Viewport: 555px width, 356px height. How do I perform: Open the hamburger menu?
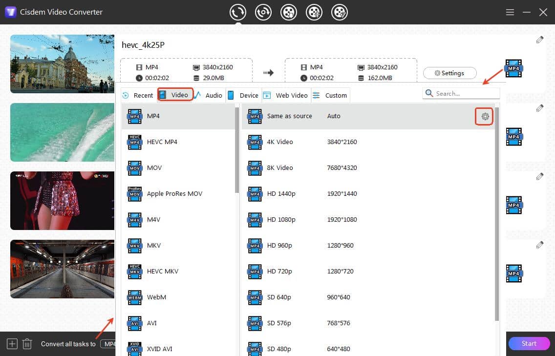coord(510,12)
